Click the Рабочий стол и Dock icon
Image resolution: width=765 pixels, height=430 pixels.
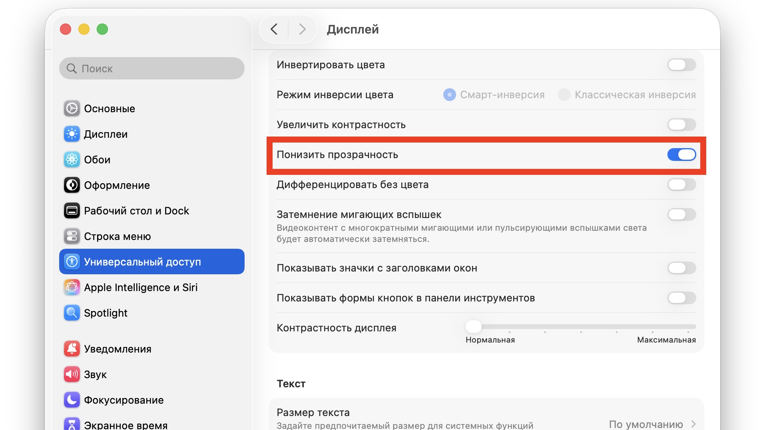(72, 211)
